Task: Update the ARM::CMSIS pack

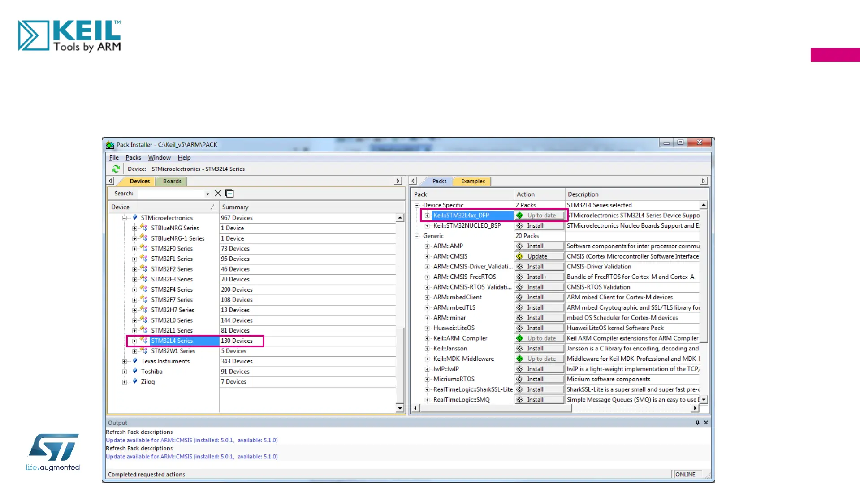Action: click(x=539, y=256)
